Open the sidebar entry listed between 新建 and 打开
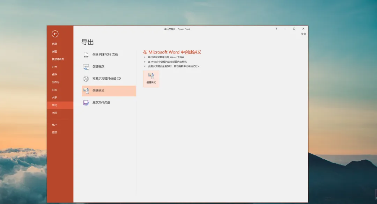377x204 pixels. coord(60,59)
